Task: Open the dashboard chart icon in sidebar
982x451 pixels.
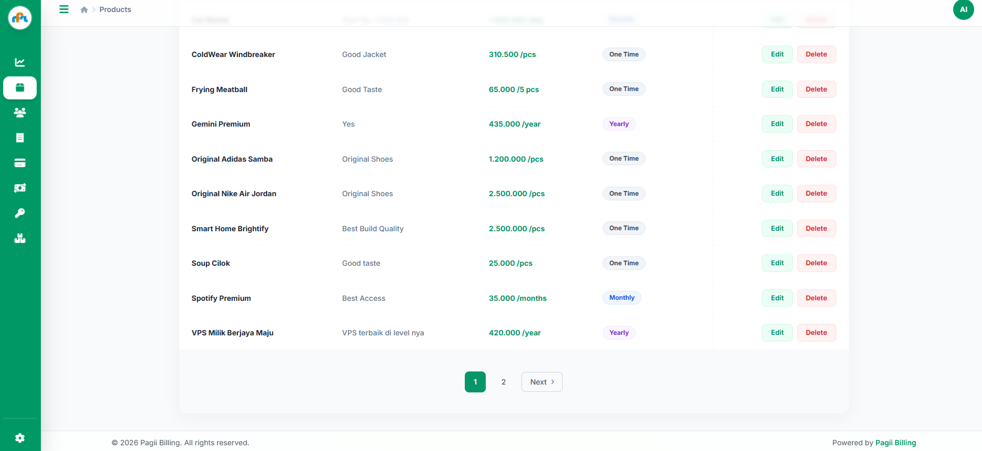Action: point(20,62)
